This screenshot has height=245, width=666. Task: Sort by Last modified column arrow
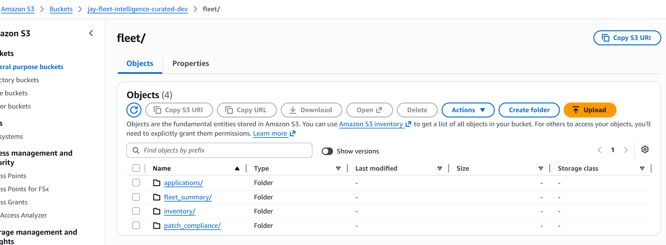[440, 168]
